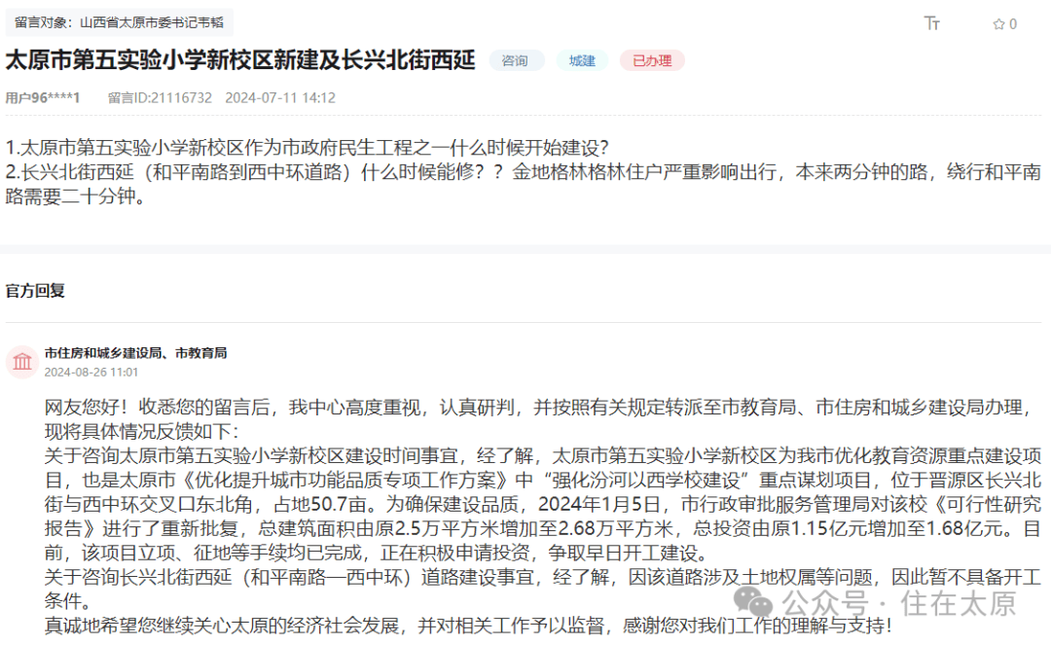The width and height of the screenshot is (1051, 645).
Task: Click responder name 市住房和城乡建设局、市教育局
Action: click(x=135, y=353)
